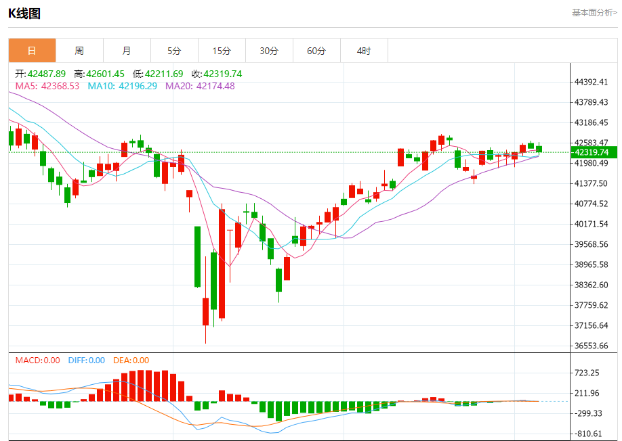
Task: Click the -810.61 MACD axis label
Action: coord(588,434)
